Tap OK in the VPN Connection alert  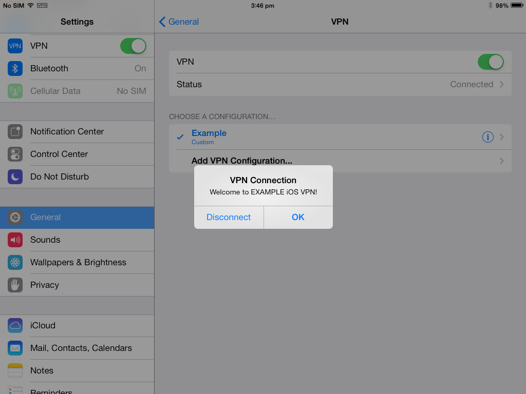click(298, 218)
